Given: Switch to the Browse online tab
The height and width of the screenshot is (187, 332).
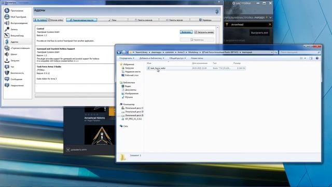Looking at the screenshot, I should coord(56,20).
